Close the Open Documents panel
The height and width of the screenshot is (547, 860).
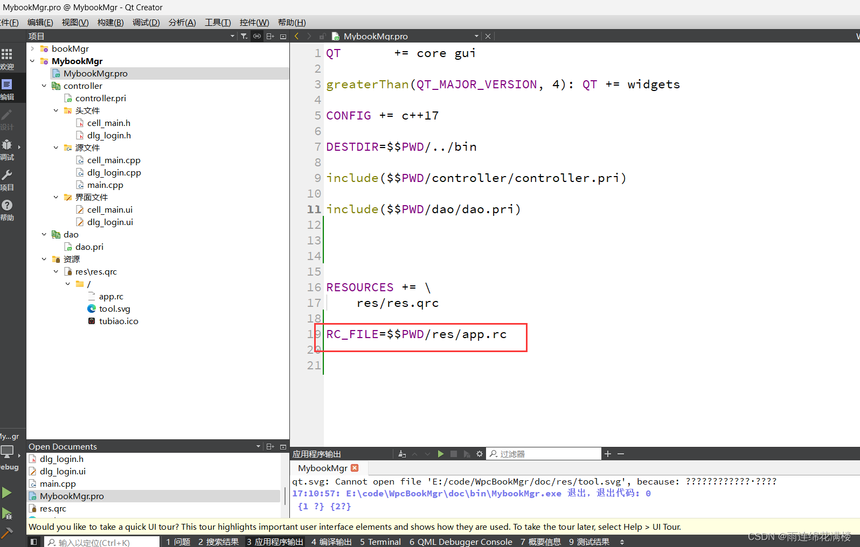point(283,446)
